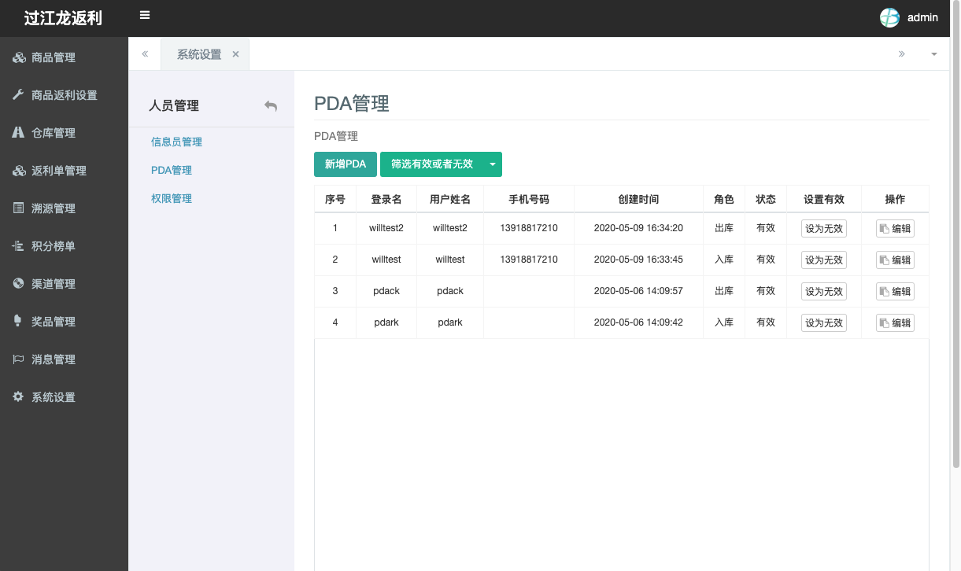The image size is (961, 571).
Task: Edit the willtest2 row
Action: click(x=895, y=229)
